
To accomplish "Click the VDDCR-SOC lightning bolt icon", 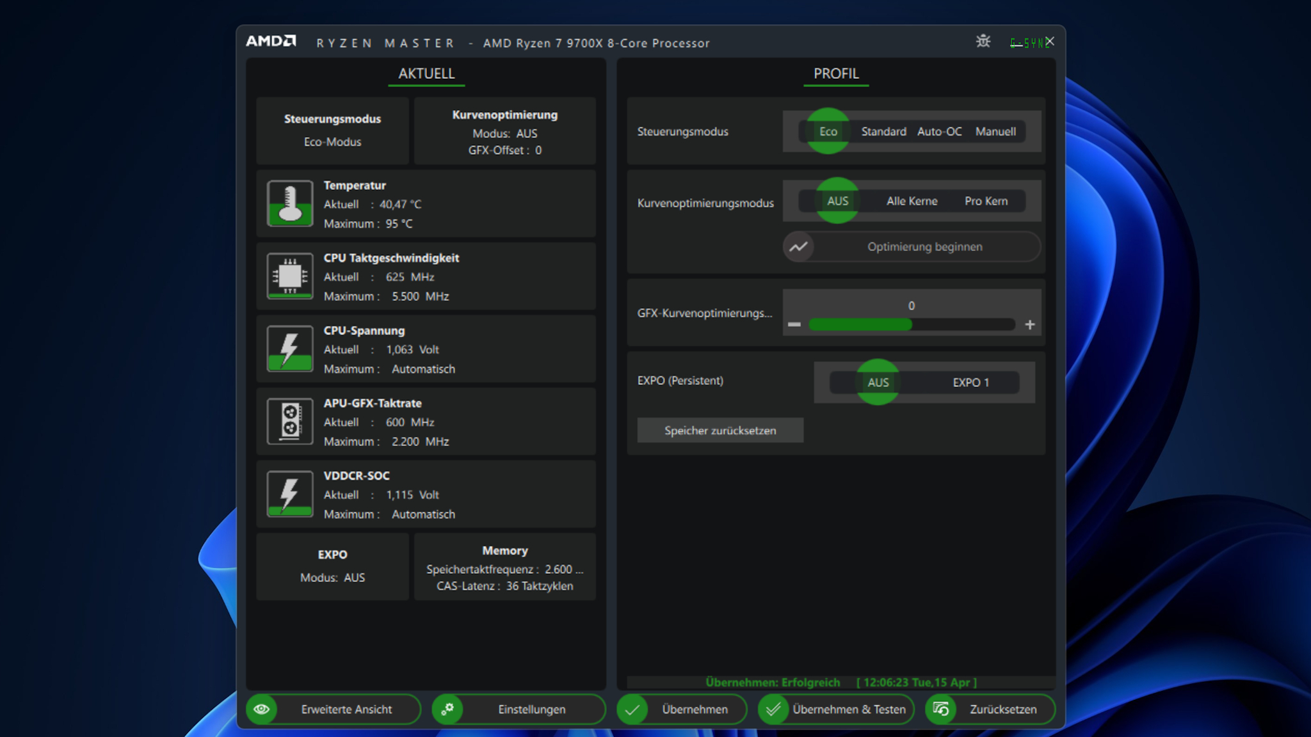I will (x=290, y=494).
